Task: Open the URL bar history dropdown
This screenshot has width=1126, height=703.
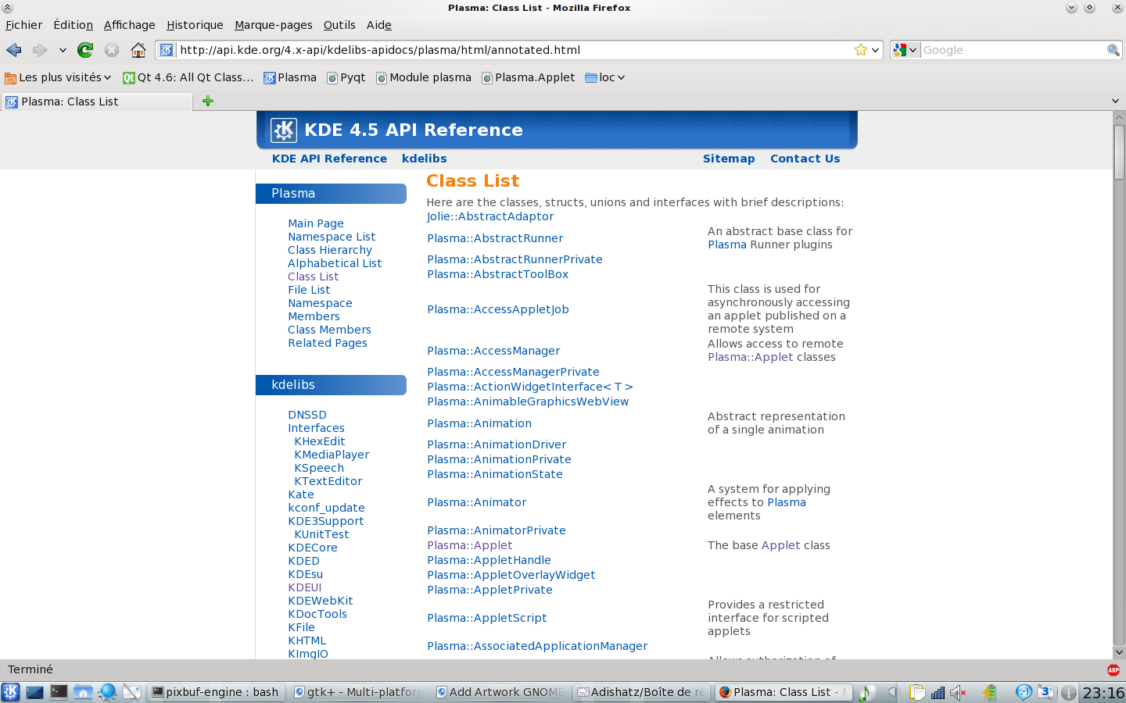Action: pos(875,50)
